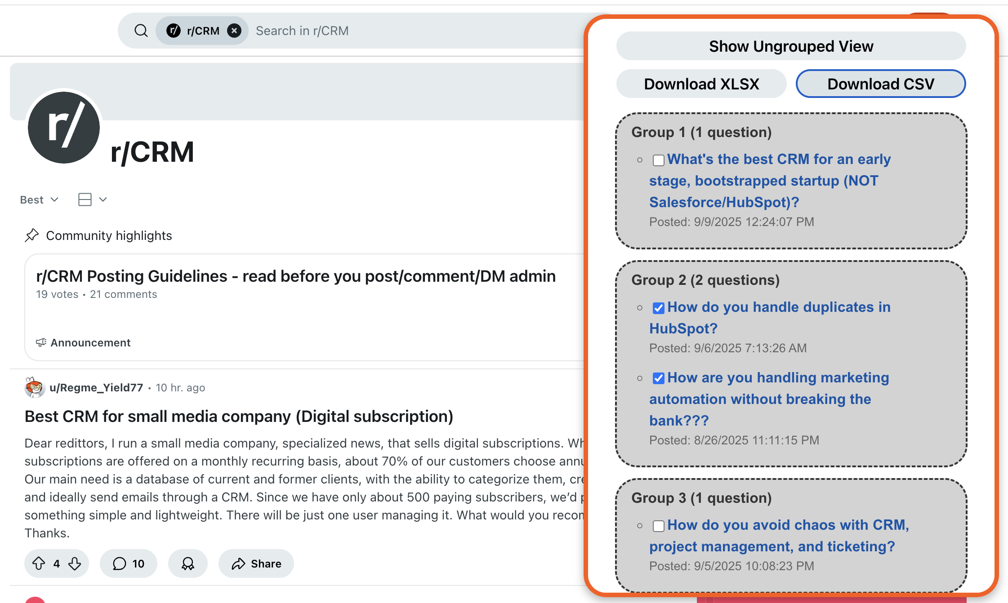
Task: Open the r/CRM Posting Guidelines post
Action: point(296,276)
